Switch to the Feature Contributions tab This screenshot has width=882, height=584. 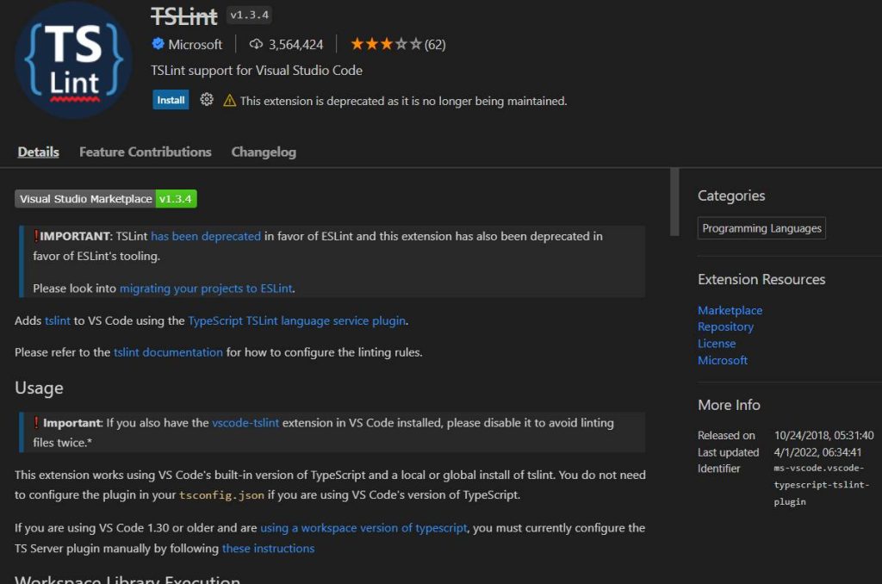[145, 152]
